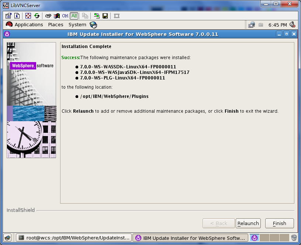Launch the web browser globe icon
The image size is (301, 245).
pos(93,25)
